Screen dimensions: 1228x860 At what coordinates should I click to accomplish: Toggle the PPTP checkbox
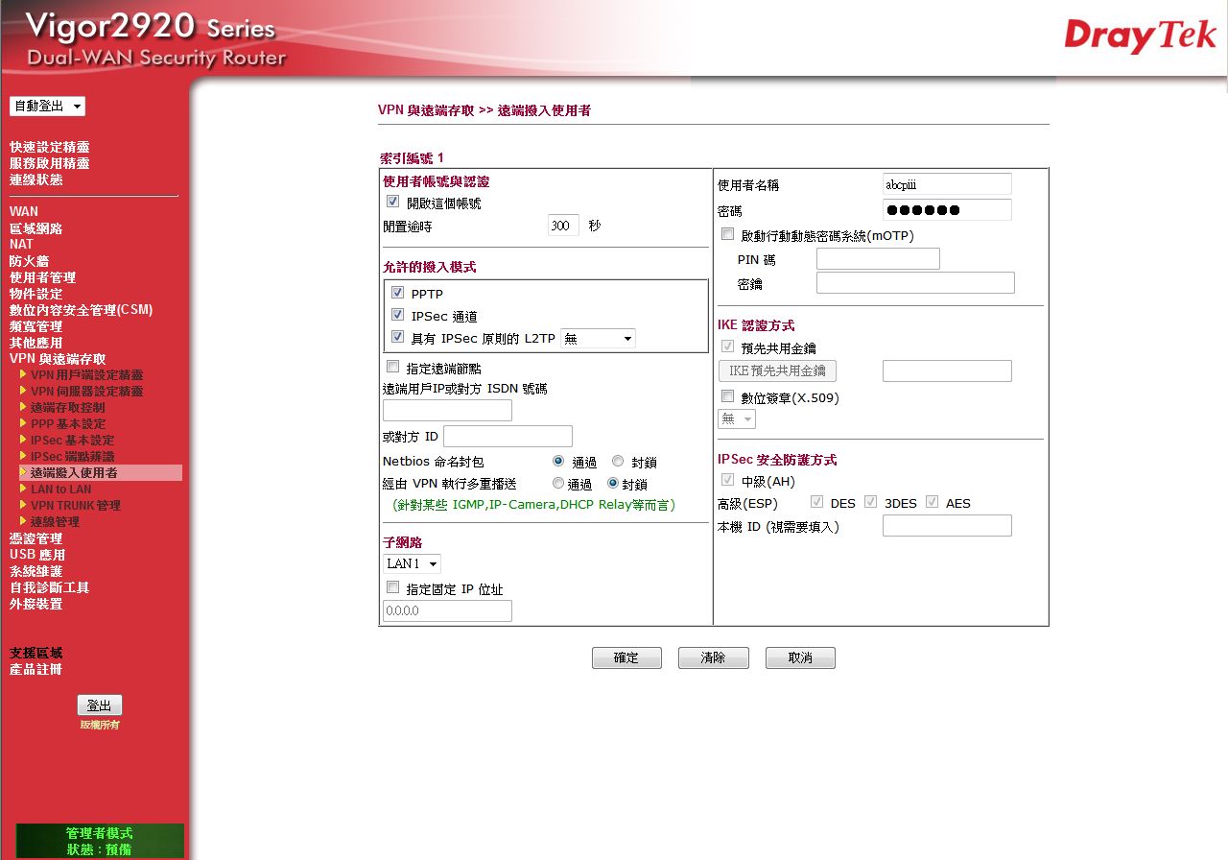(x=397, y=293)
